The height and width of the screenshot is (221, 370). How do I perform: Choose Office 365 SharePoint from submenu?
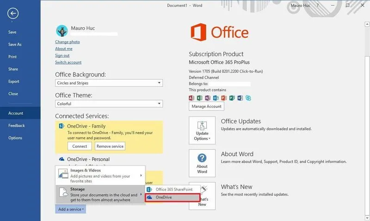pos(173,190)
